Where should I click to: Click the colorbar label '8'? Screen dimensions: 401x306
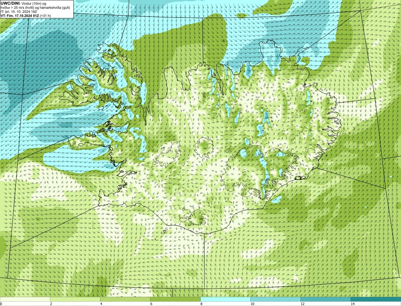(201, 304)
